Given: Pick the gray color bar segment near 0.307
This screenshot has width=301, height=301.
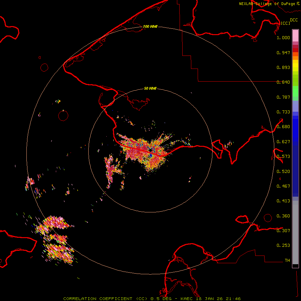Looking at the screenshot, I should pyautogui.click(x=295, y=231).
